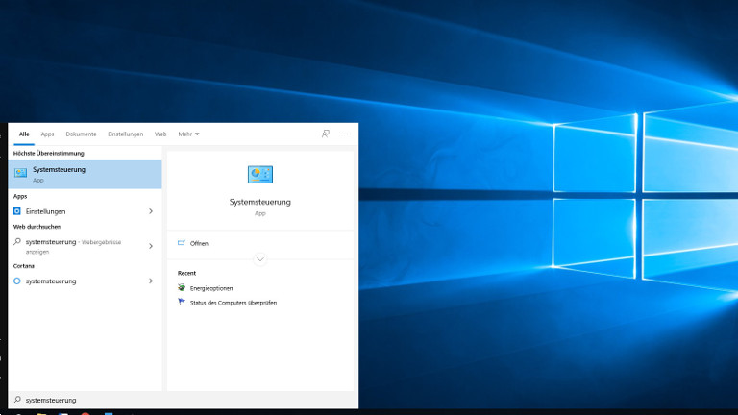Click the Cortana circle icon beside systemsteuerung
This screenshot has height=415, width=738.
17,281
